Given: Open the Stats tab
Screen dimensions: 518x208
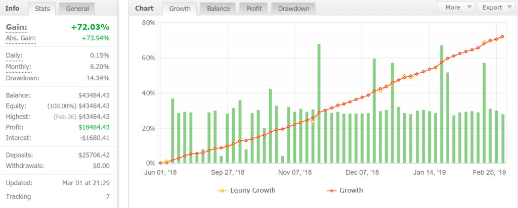Looking at the screenshot, I should coord(42,9).
